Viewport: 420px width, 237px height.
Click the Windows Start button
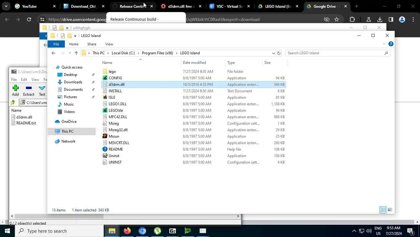tap(7, 231)
